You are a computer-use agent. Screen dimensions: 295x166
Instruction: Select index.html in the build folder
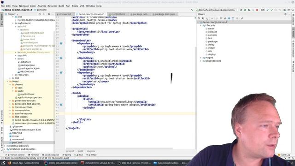click(29, 39)
